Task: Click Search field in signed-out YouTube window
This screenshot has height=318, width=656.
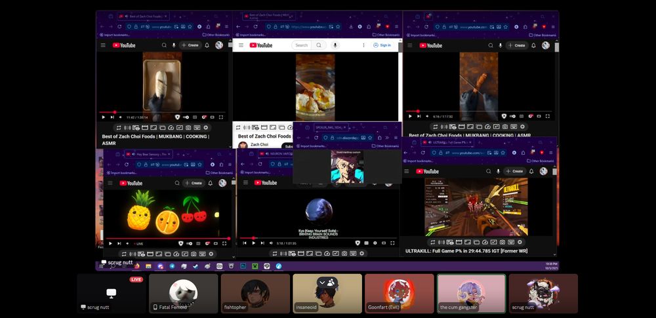Action: (x=301, y=45)
